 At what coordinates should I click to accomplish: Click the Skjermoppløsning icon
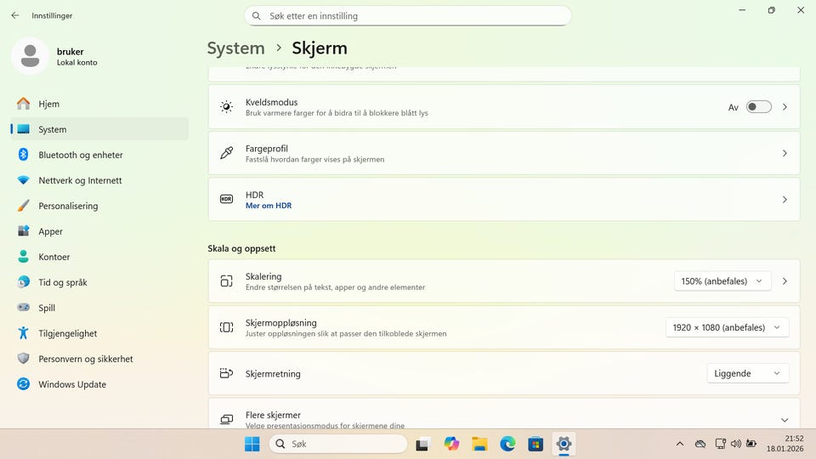226,327
